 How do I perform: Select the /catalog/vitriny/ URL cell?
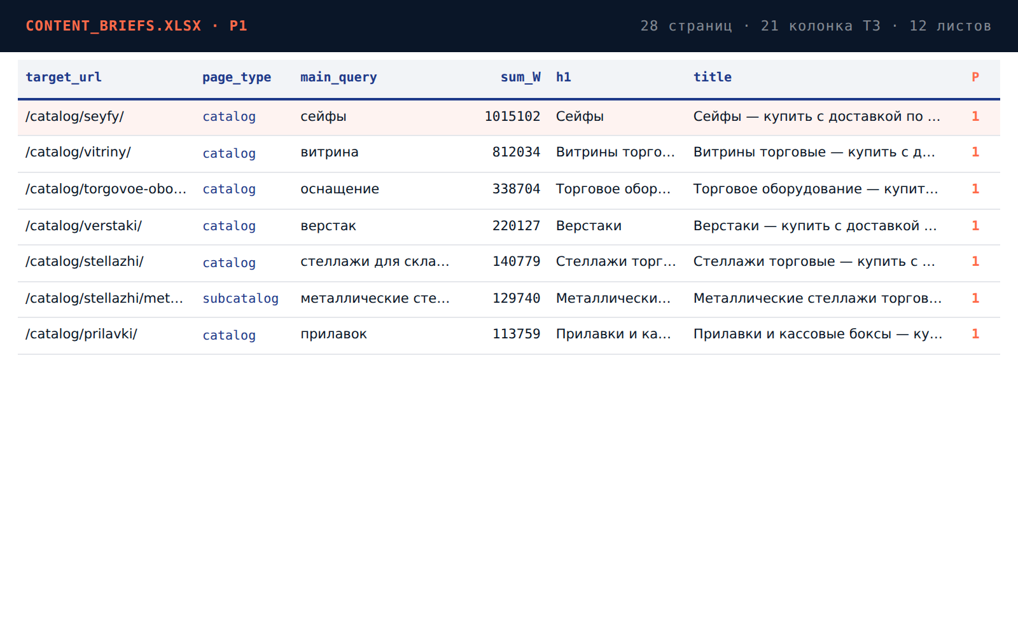(78, 152)
